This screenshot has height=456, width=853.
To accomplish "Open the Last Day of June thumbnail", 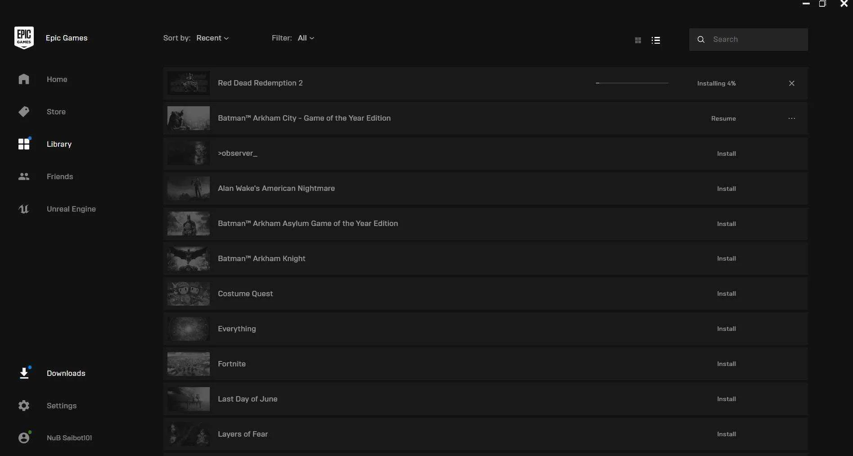I will pos(189,399).
